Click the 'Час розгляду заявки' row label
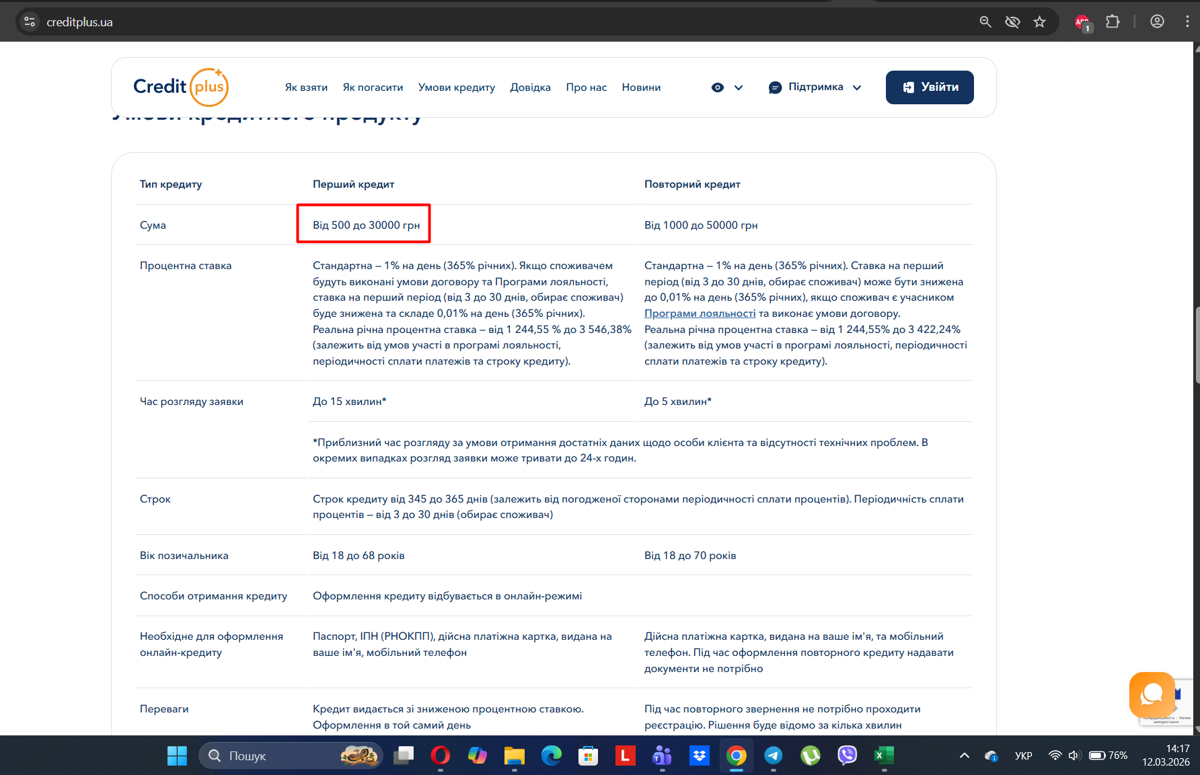 [192, 402]
